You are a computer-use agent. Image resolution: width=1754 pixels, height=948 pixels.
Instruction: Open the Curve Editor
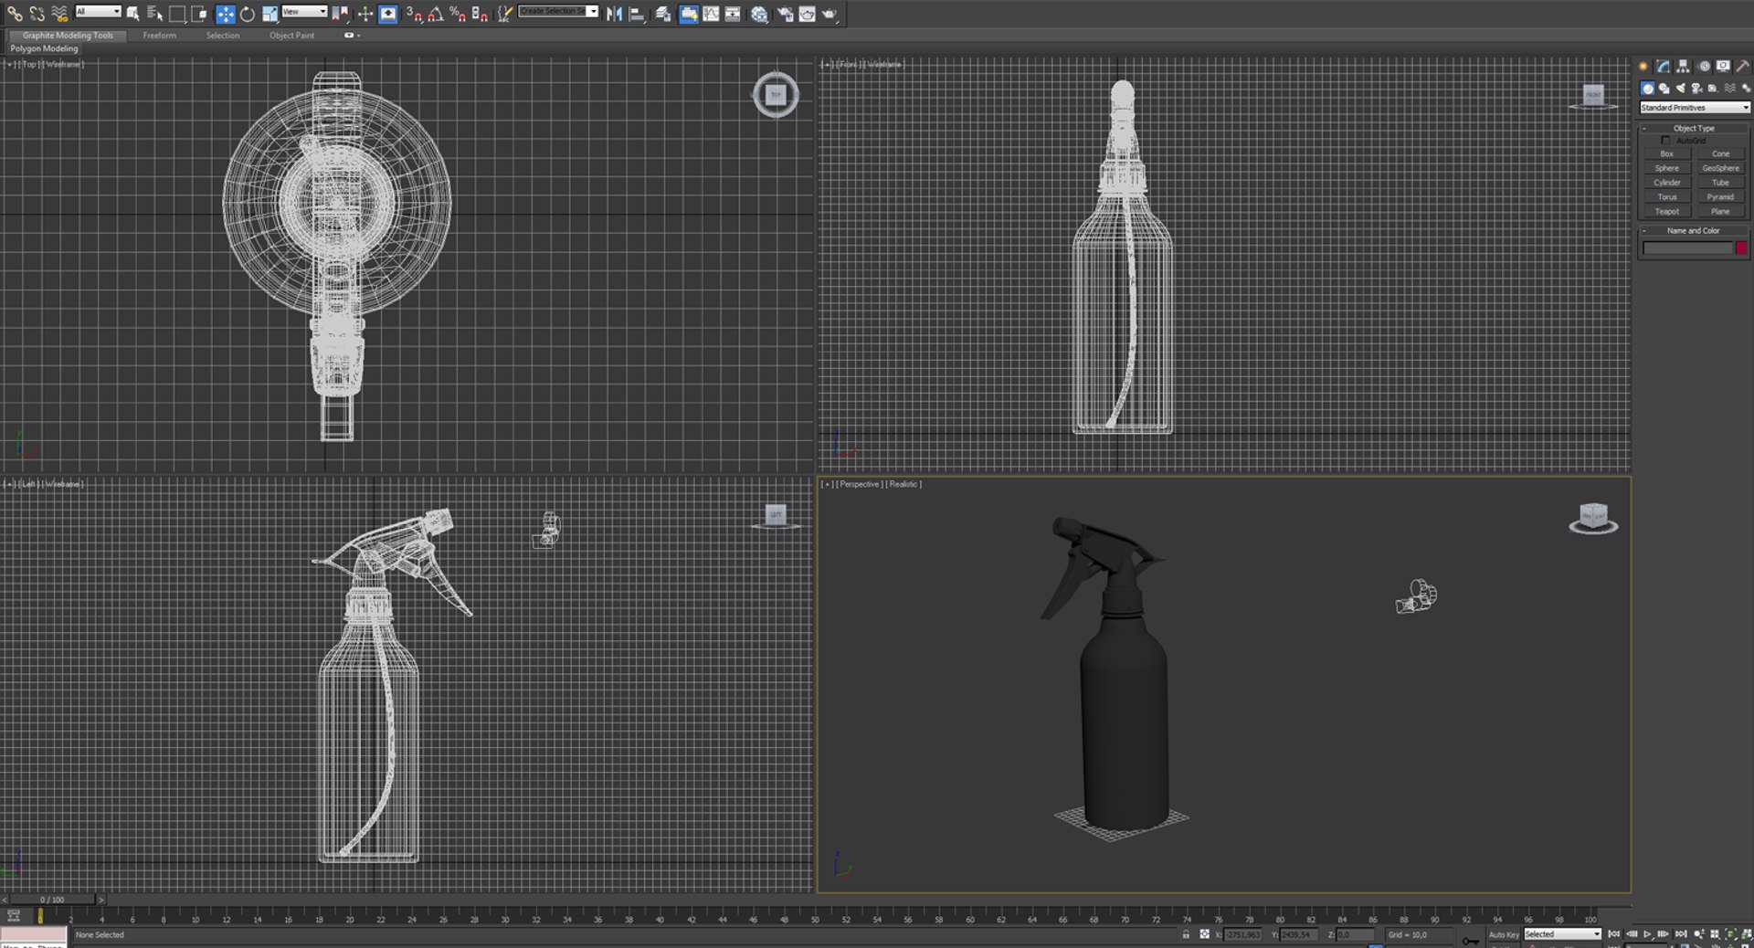711,14
